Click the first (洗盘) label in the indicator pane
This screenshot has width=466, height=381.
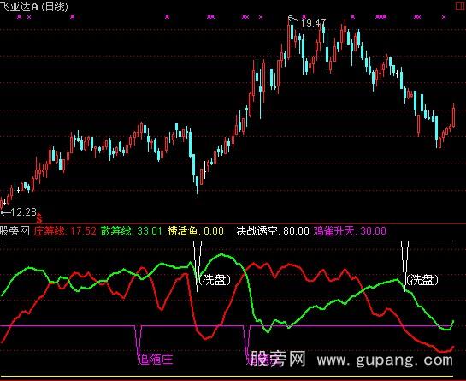point(215,279)
